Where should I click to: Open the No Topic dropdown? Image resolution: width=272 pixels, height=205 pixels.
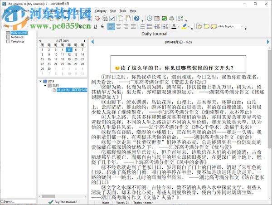click(242, 26)
